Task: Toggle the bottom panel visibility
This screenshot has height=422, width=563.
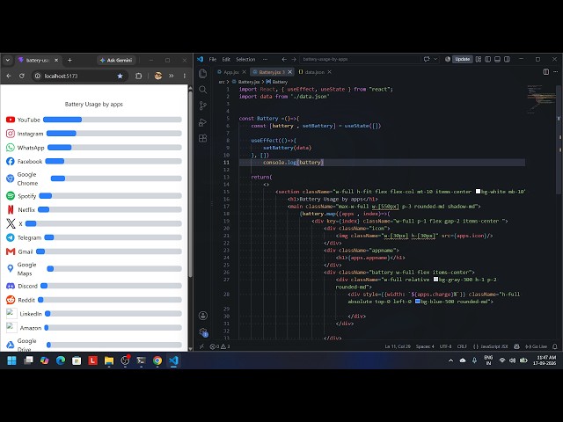Action: [497, 59]
